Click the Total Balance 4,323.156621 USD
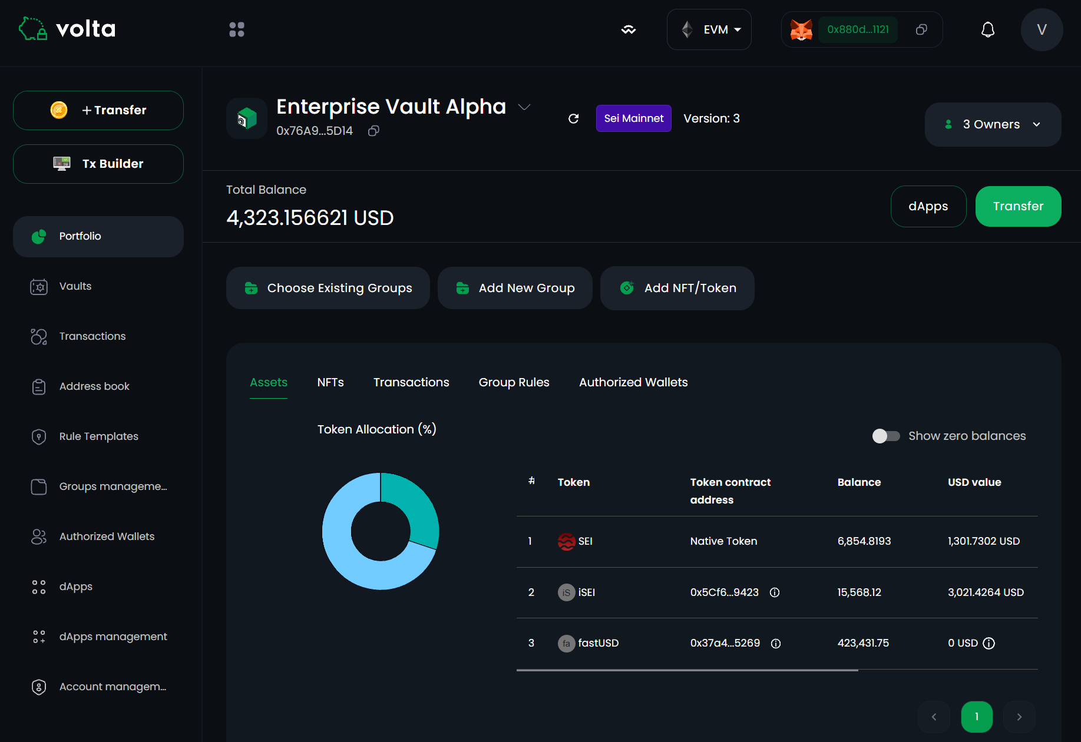The width and height of the screenshot is (1081, 742). 310,218
